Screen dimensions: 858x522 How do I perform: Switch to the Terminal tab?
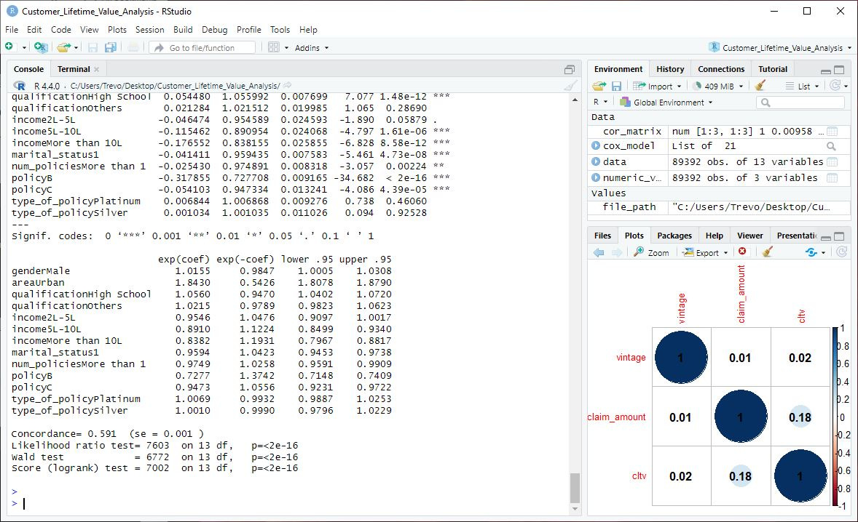pyautogui.click(x=74, y=69)
